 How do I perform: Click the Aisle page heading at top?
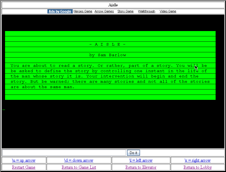[113, 5]
